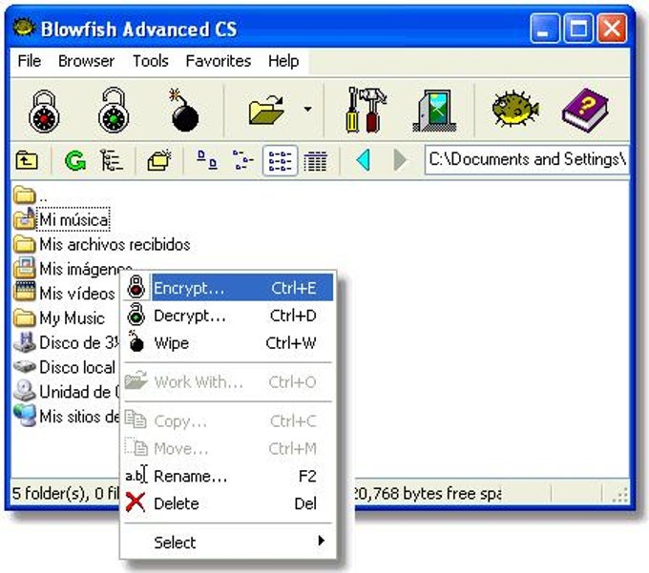Switch to large icons view
The image size is (649, 573).
pyautogui.click(x=207, y=160)
